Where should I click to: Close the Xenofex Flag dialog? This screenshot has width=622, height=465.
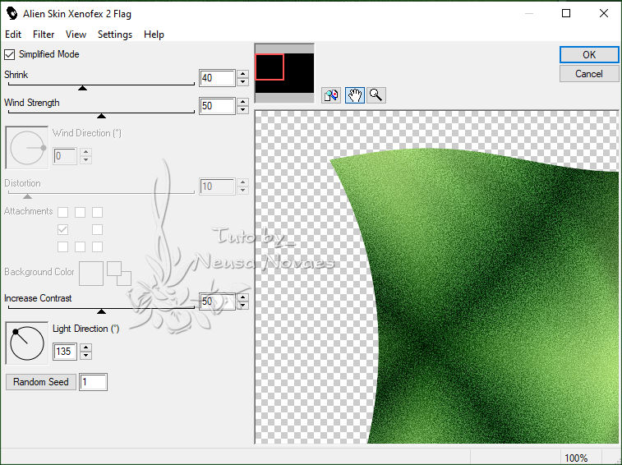click(x=604, y=13)
